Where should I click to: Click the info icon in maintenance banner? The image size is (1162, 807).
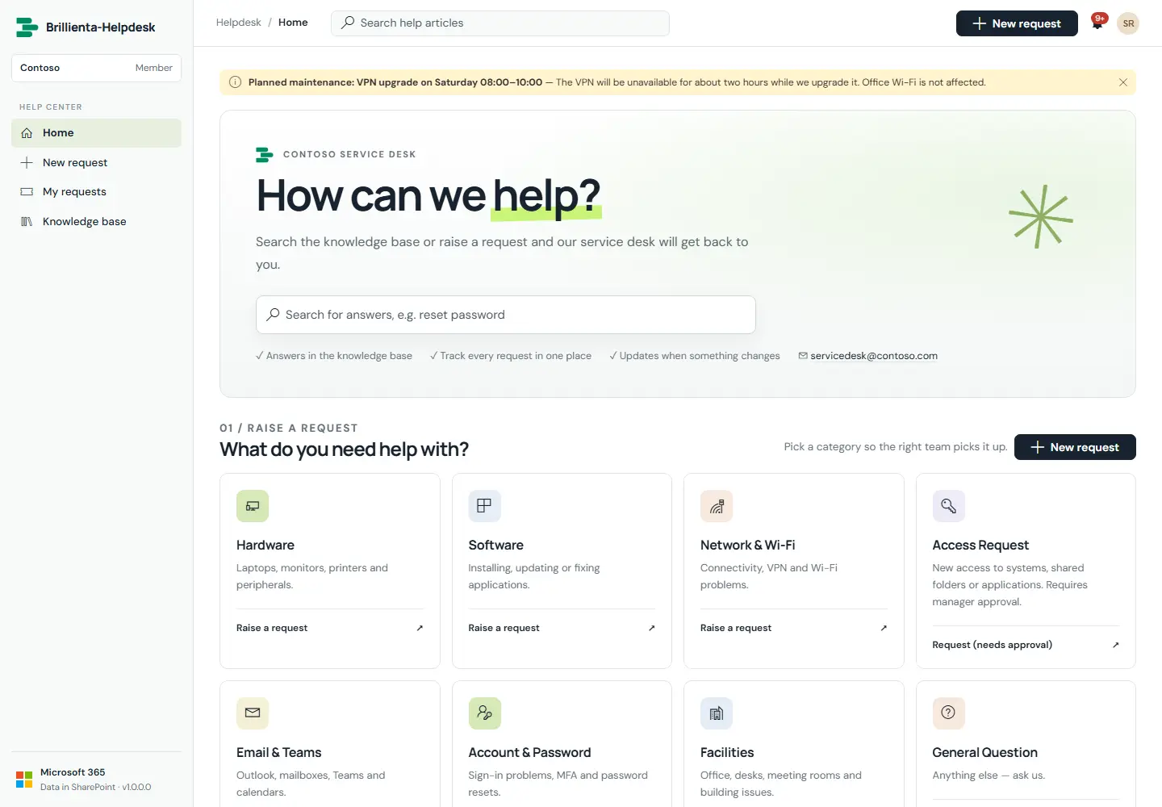[236, 82]
